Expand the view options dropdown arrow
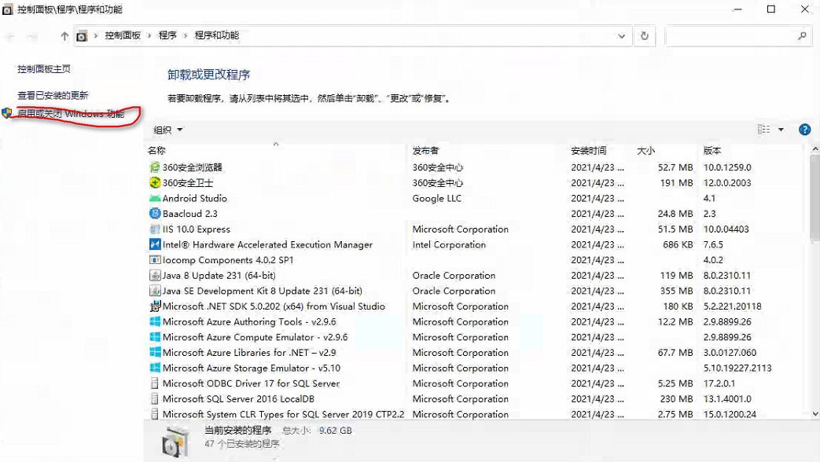Viewport: 820px width, 462px height. (x=781, y=130)
